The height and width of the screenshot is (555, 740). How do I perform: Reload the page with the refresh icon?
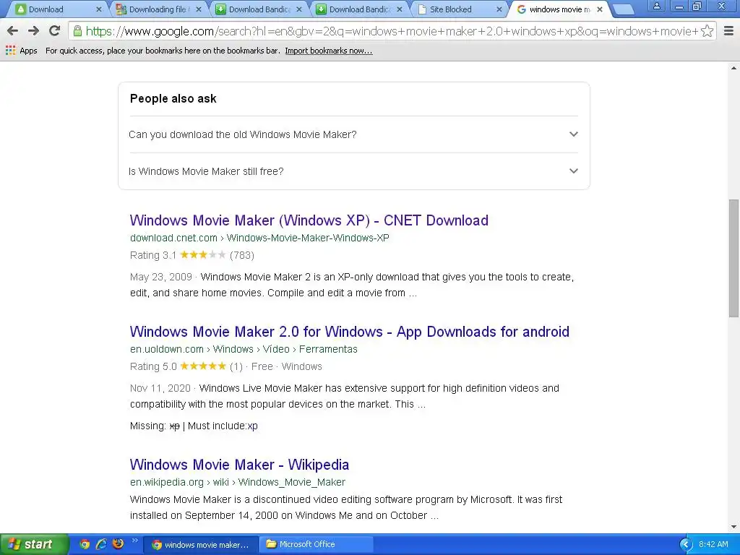55,31
